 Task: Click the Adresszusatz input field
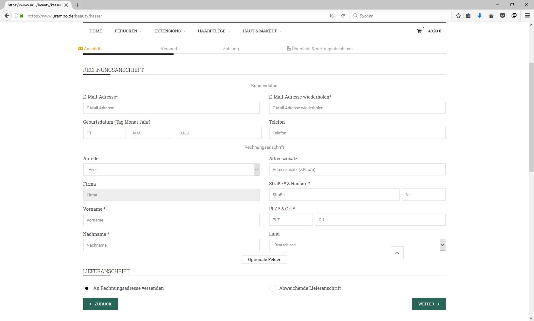coord(357,169)
